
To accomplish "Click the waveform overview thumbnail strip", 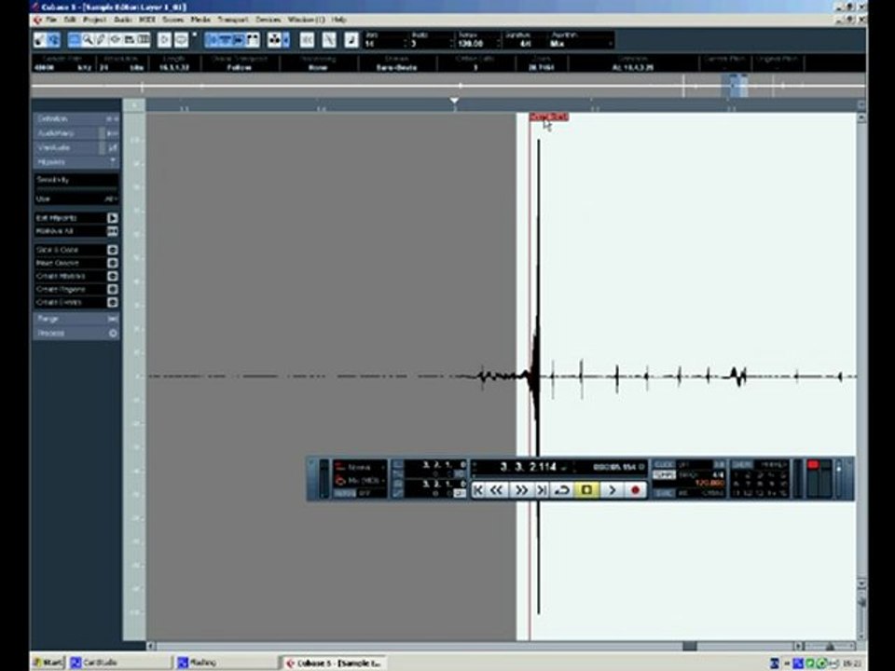I will pyautogui.click(x=447, y=86).
